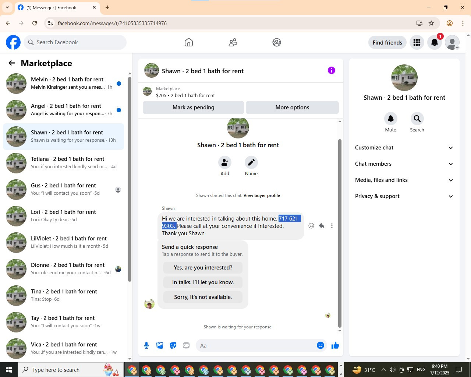Attach a photo file icon
Screen dimensions: 471x377
click(160, 345)
